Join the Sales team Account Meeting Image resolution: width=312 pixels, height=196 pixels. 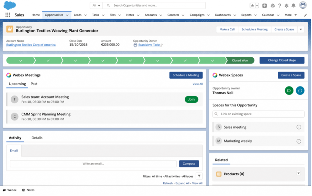coord(191,99)
